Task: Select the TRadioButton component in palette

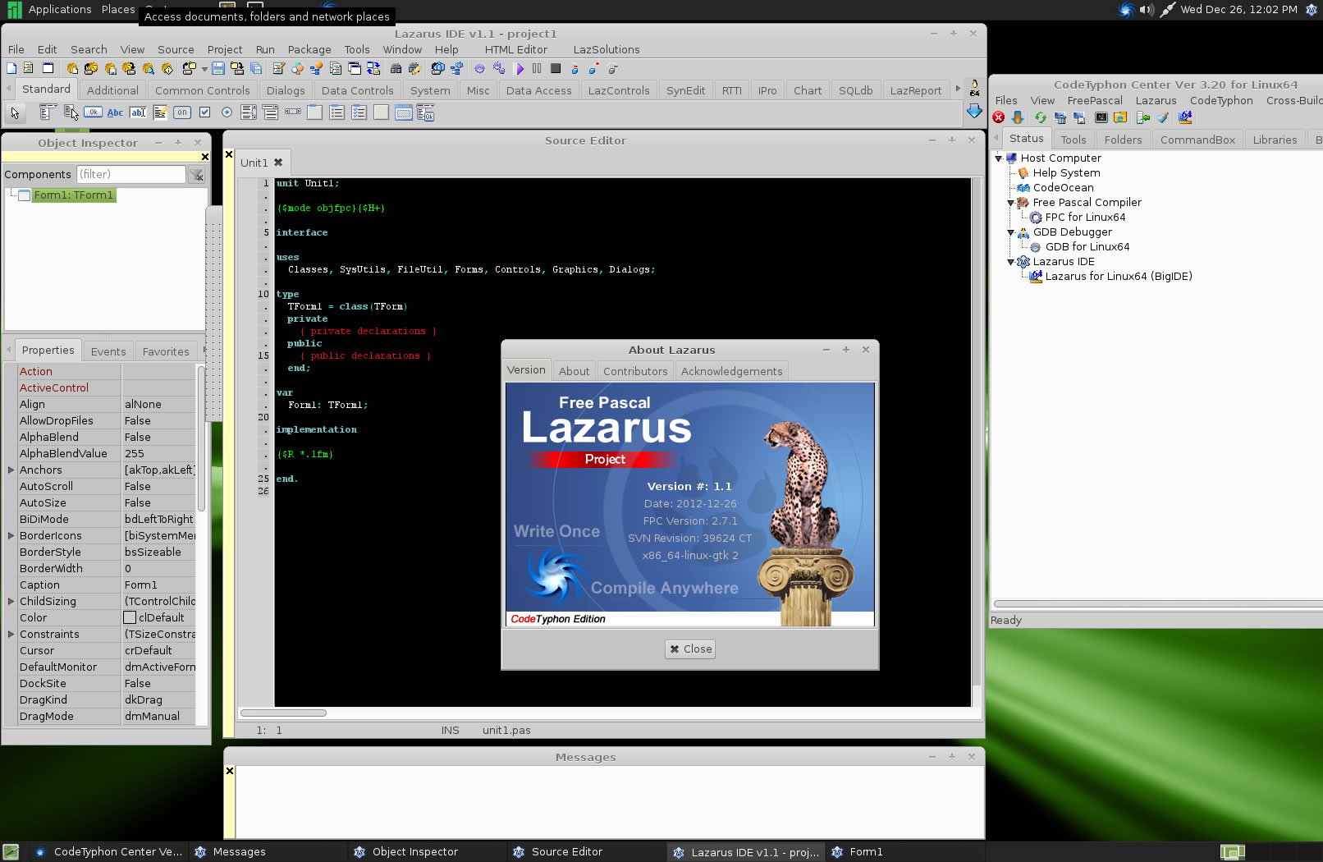Action: pyautogui.click(x=227, y=112)
